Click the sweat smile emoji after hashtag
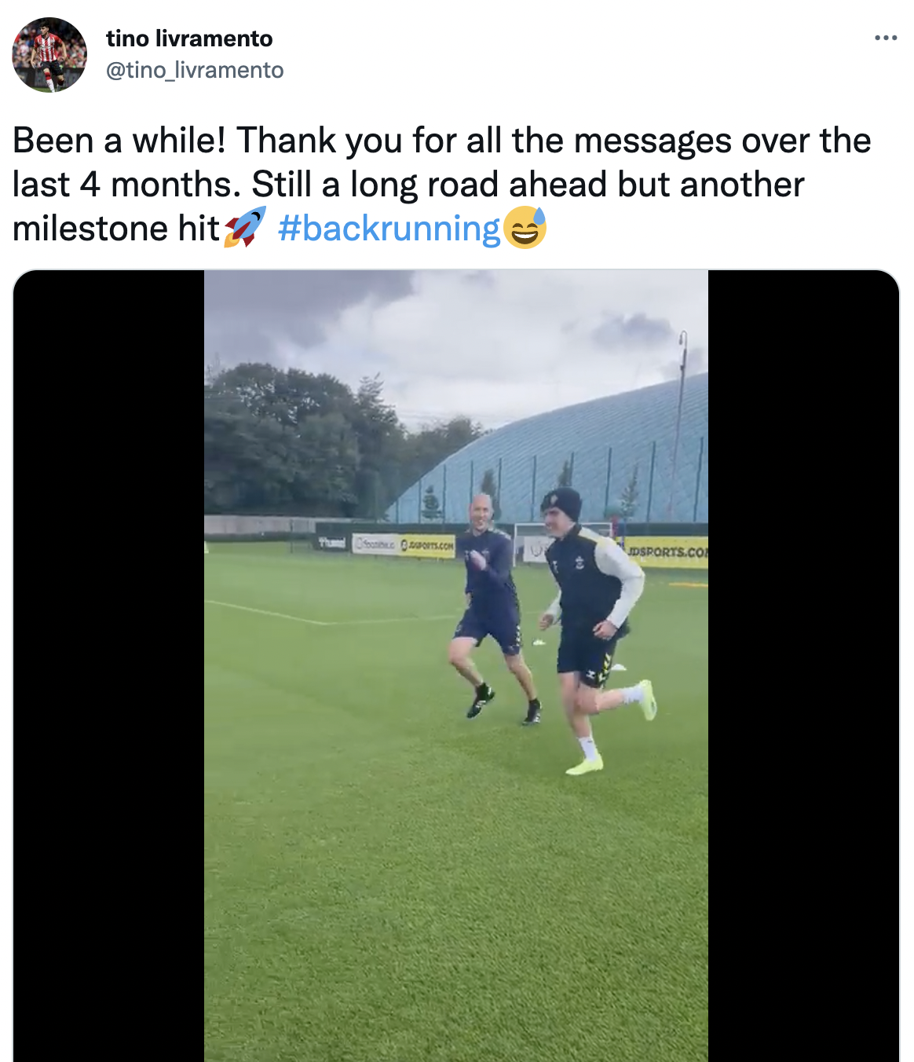This screenshot has height=1062, width=914. tap(525, 228)
